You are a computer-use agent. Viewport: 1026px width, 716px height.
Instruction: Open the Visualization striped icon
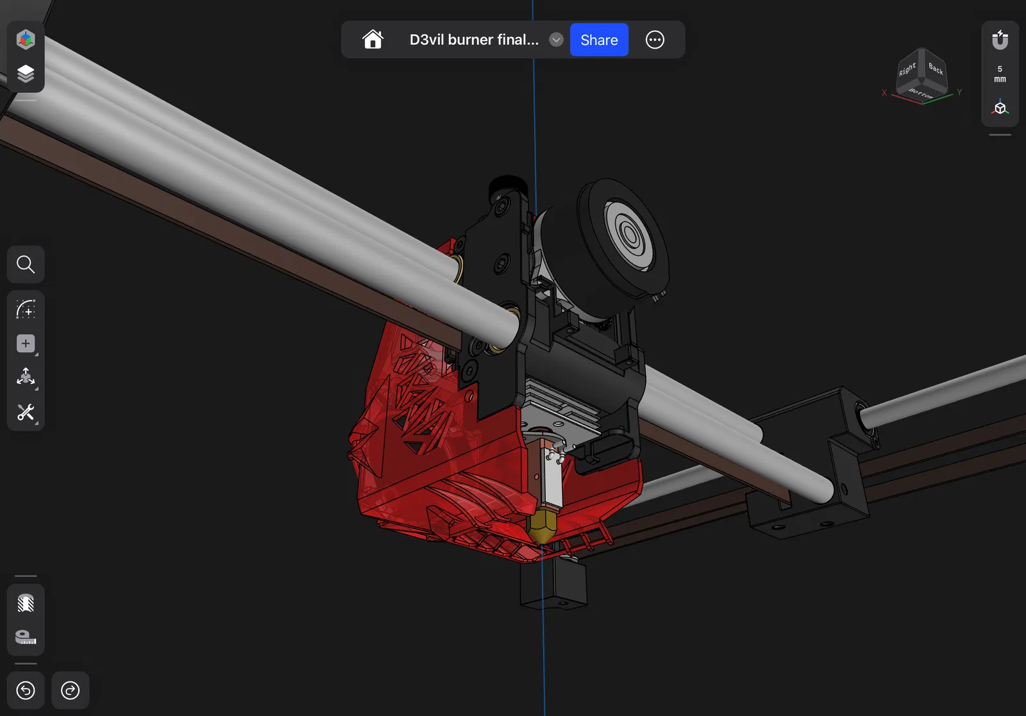[26, 603]
